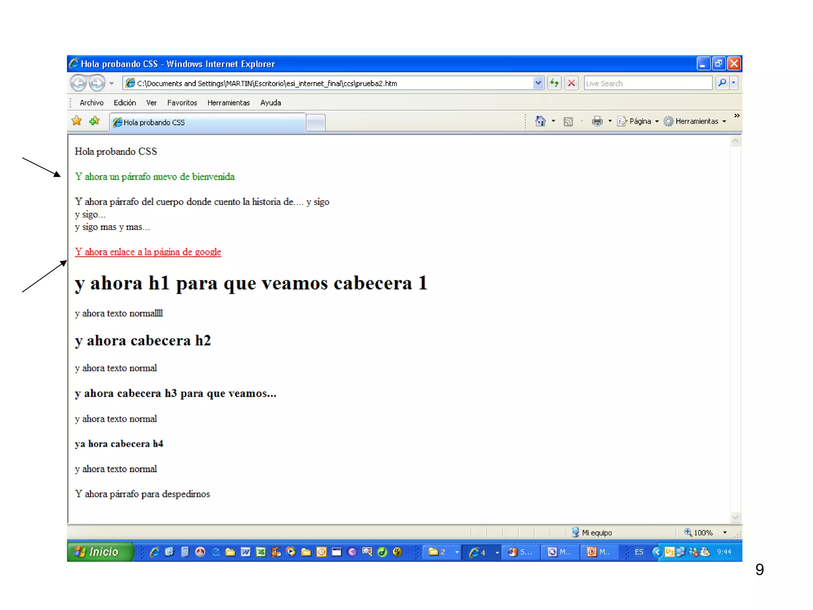This screenshot has height=610, width=813.
Task: Click the Print icon in command bar
Action: click(x=597, y=121)
